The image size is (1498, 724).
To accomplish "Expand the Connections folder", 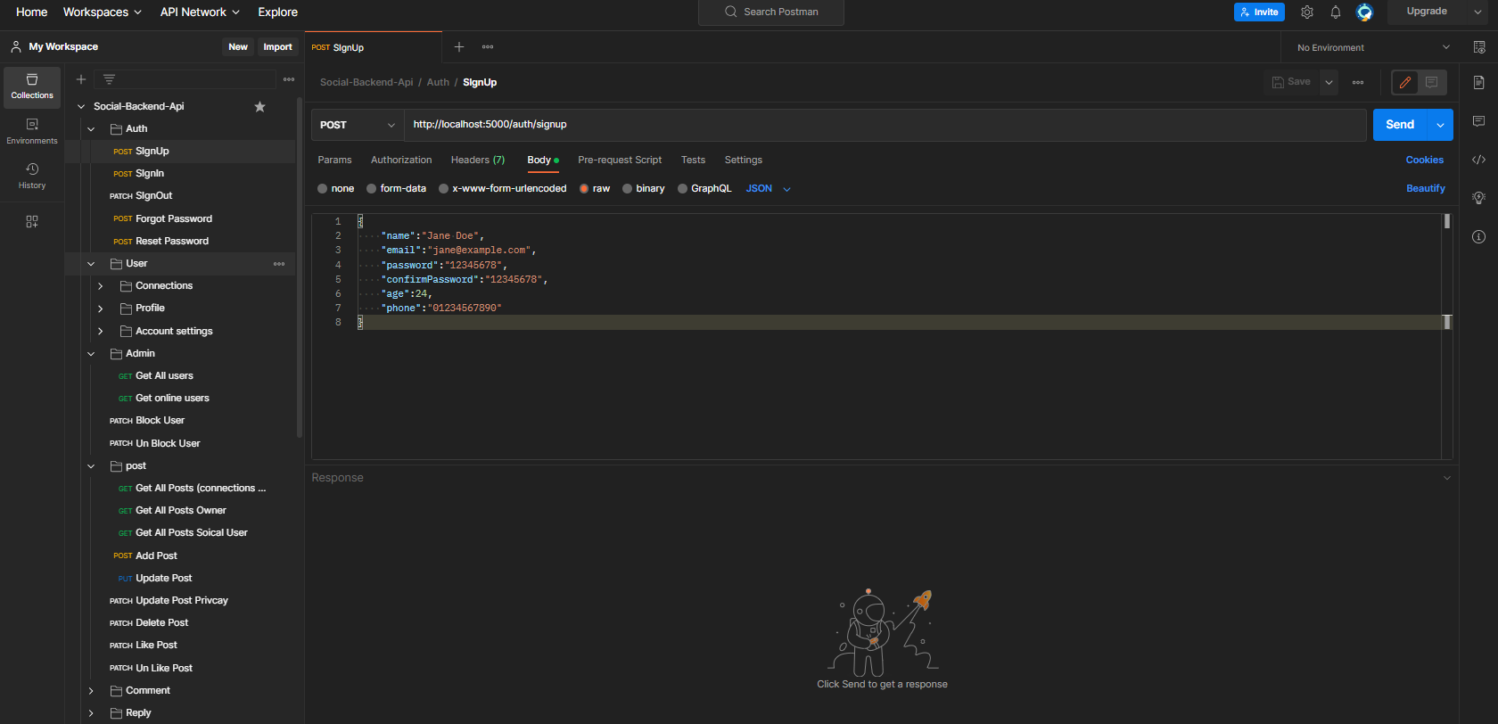I will pos(101,286).
